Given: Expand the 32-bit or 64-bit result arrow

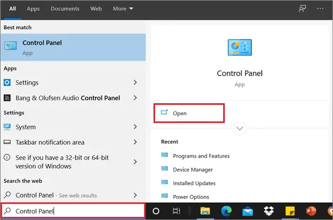Looking at the screenshot, I should 135,162.
